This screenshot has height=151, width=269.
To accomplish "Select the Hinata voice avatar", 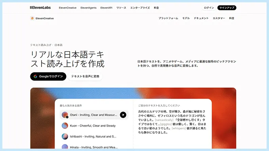I will (x=65, y=147).
